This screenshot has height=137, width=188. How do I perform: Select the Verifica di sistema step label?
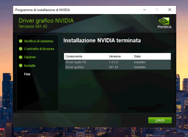(38, 41)
